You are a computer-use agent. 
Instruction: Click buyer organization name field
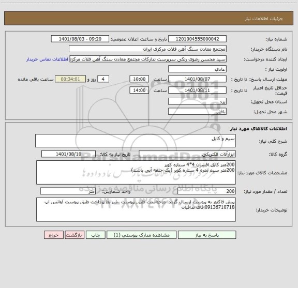(147, 49)
